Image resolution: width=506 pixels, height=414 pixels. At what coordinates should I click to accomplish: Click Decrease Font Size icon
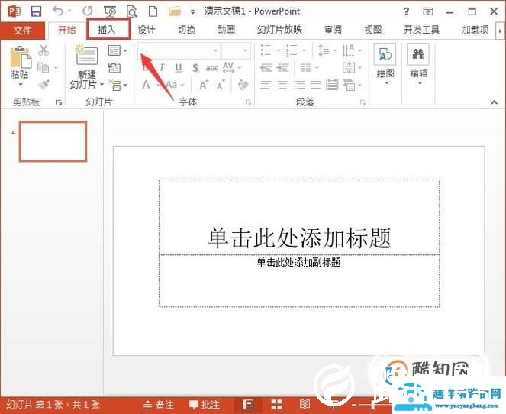(x=221, y=86)
